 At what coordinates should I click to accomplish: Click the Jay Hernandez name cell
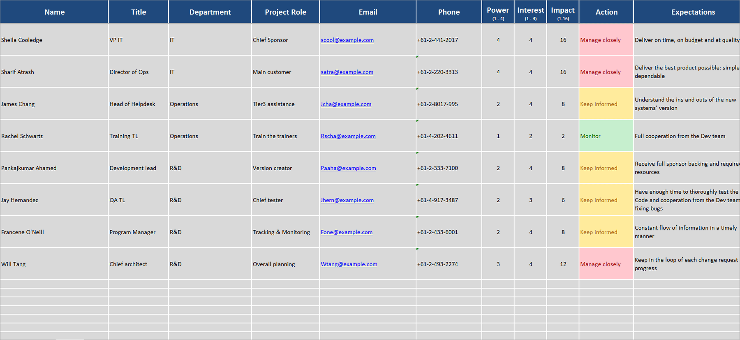54,200
